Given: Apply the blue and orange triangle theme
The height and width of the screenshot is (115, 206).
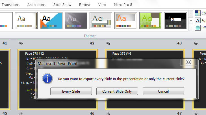Looking at the screenshot, I should click(51, 21).
